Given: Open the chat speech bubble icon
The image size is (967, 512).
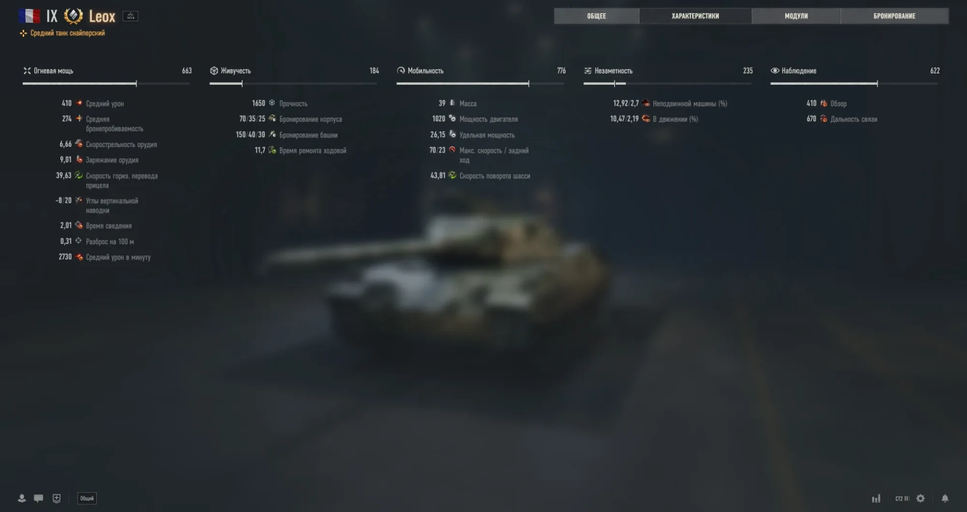Looking at the screenshot, I should coord(38,498).
